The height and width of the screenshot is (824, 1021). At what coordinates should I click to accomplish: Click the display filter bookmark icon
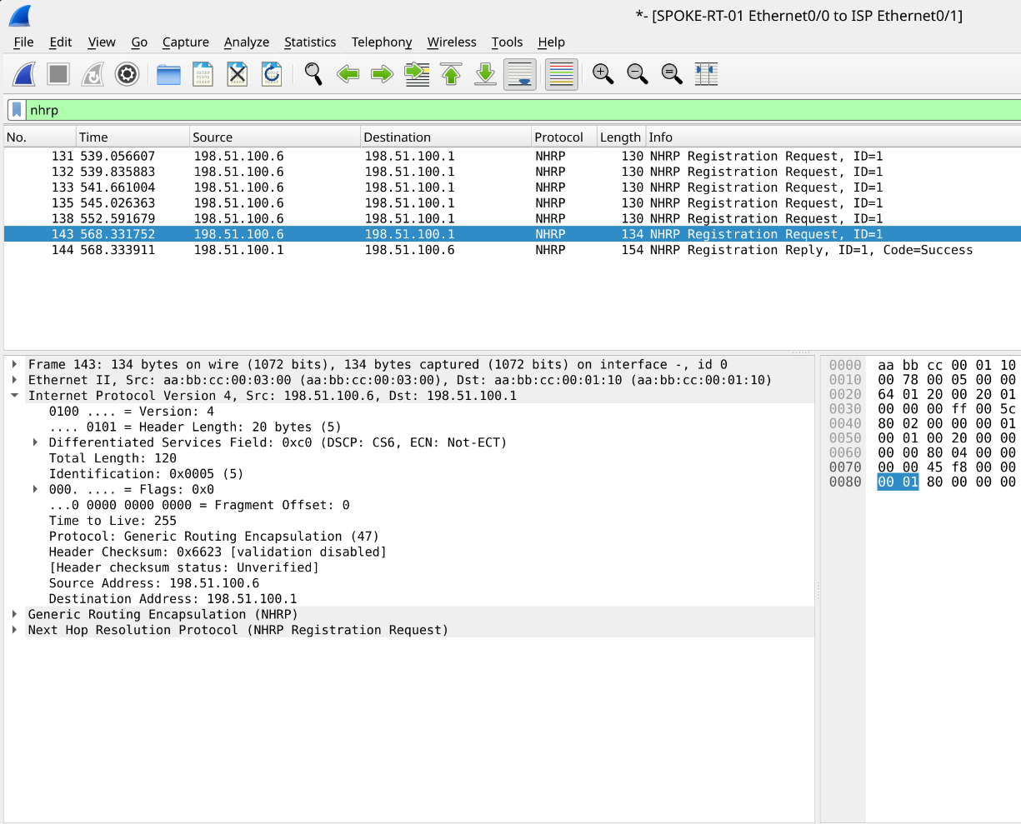pos(17,110)
